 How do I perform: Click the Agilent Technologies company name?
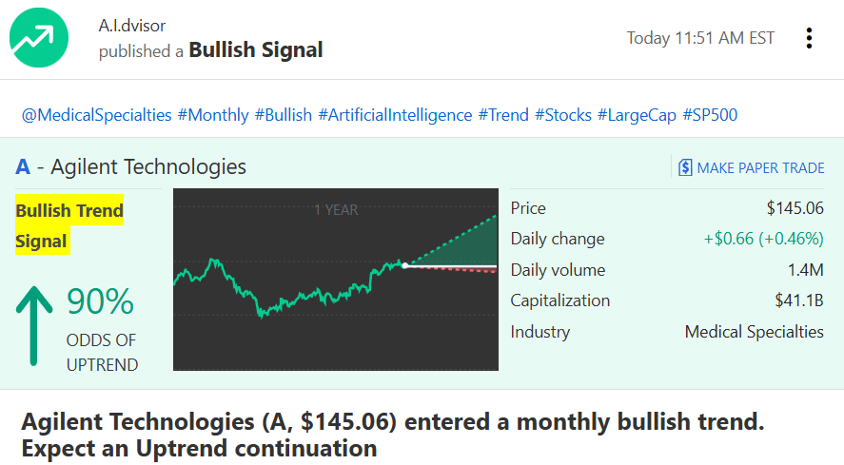coord(148,167)
